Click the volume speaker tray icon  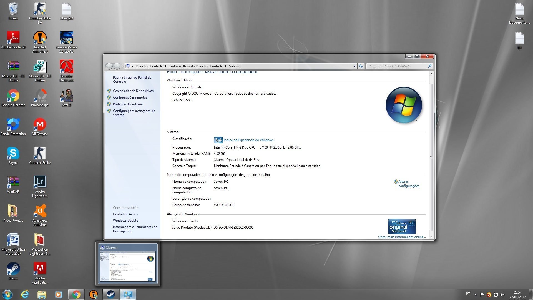tap(502, 295)
